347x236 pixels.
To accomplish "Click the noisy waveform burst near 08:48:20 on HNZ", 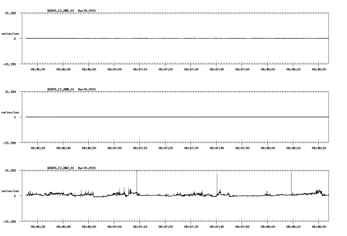I will pos(318,192).
